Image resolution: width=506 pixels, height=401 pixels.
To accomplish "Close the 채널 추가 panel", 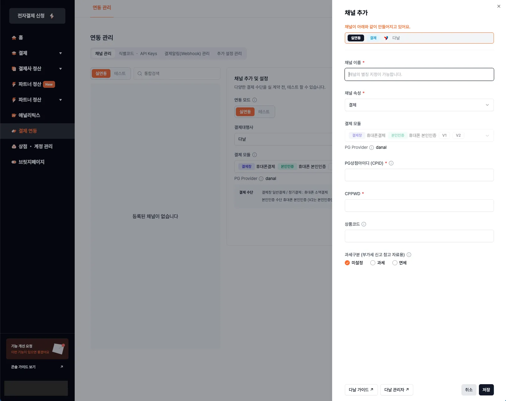I will coord(499,6).
